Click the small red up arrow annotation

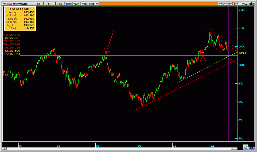(203, 60)
